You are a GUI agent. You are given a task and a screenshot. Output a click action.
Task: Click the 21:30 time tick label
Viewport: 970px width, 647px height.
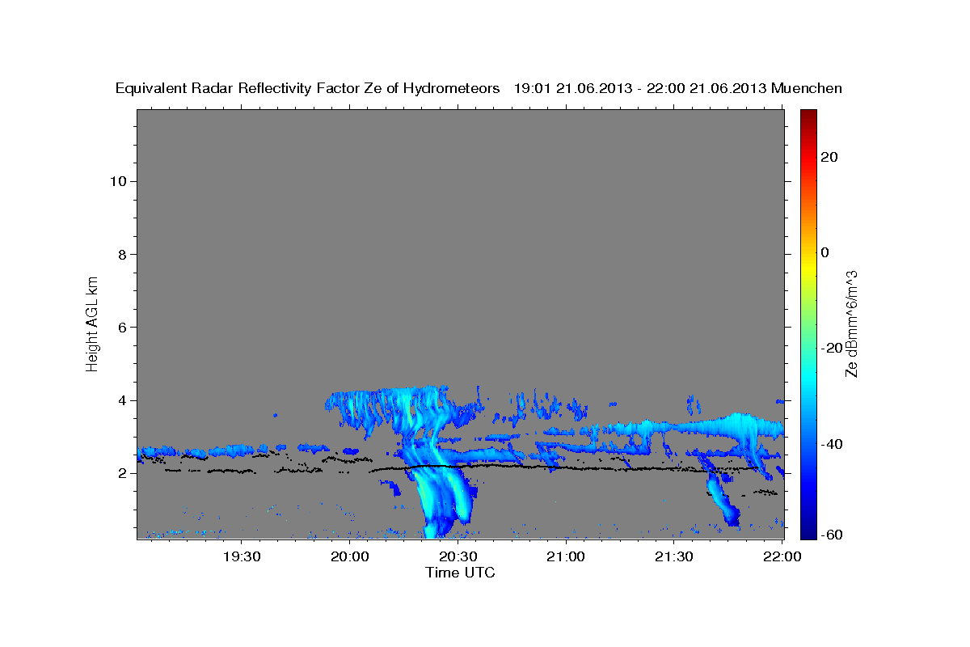[673, 556]
